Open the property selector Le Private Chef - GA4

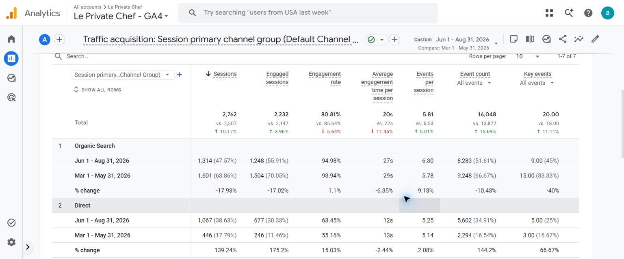(x=121, y=16)
